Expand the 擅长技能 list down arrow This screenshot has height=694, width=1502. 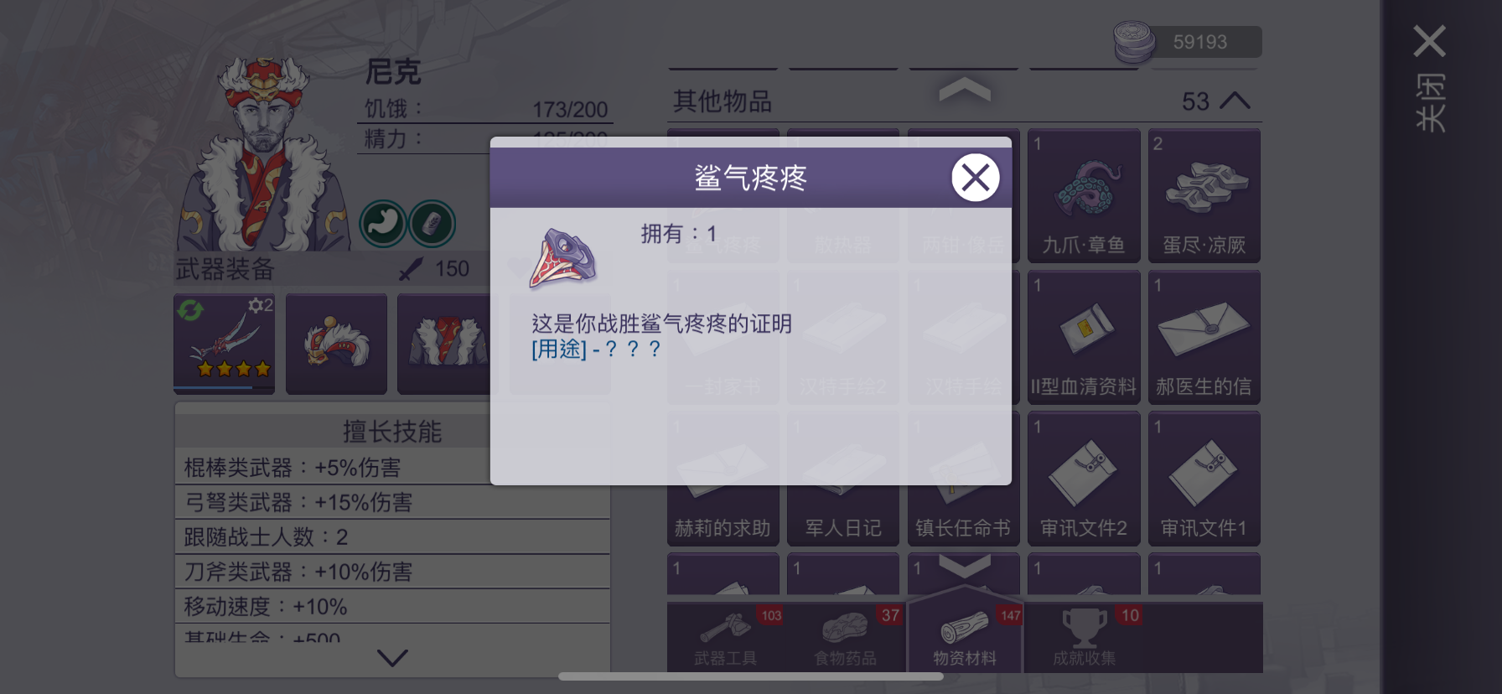[x=392, y=658]
